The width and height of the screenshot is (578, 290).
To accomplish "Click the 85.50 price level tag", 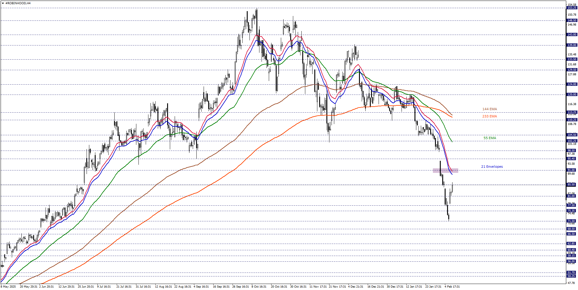I will [572, 185].
